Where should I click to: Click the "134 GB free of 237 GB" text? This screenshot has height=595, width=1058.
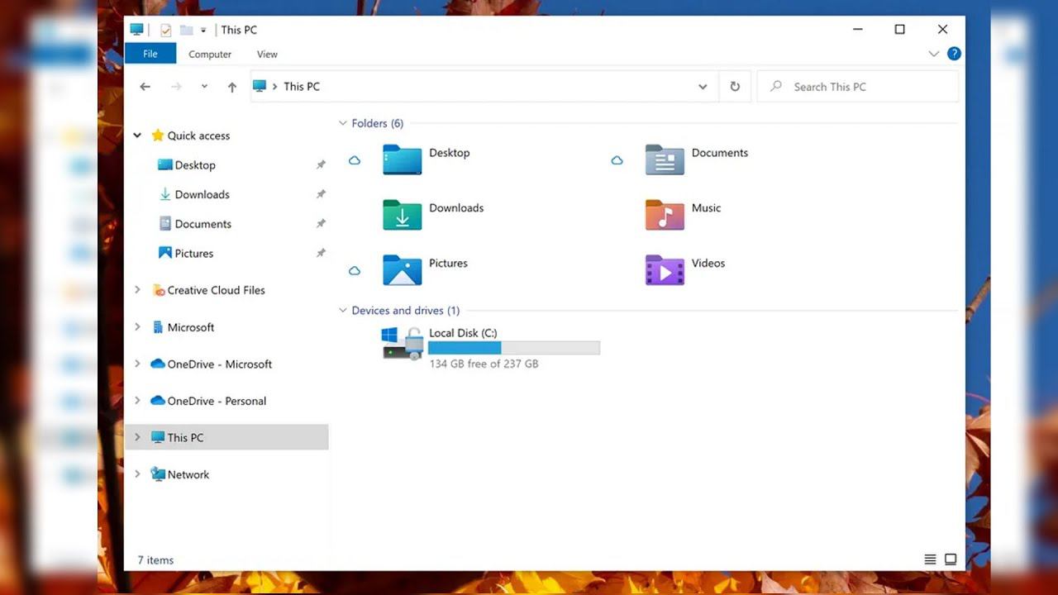point(484,364)
